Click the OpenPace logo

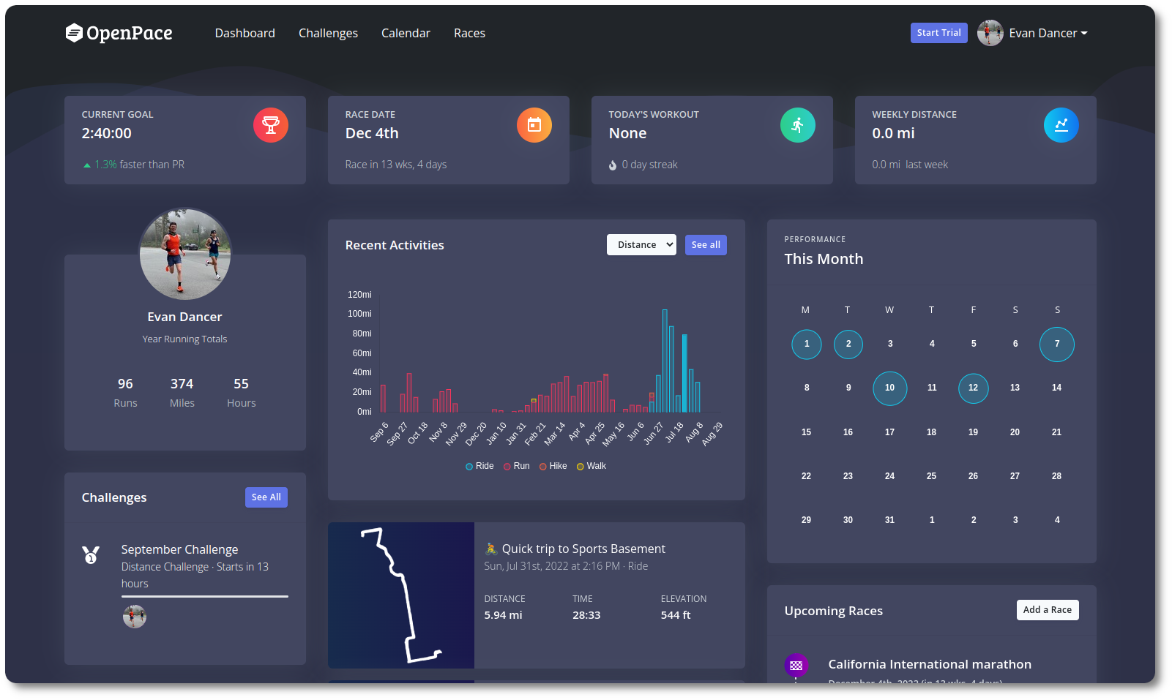(x=119, y=33)
